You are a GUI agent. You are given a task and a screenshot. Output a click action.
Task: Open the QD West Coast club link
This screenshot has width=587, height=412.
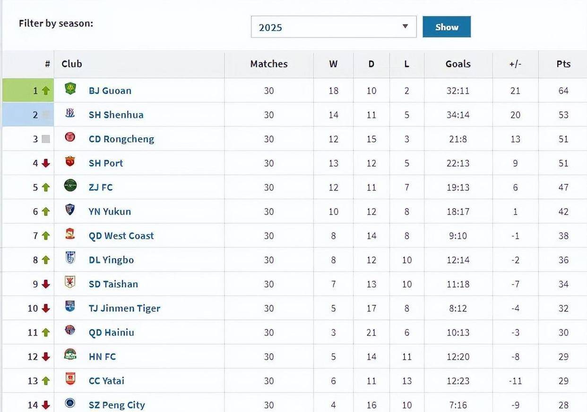point(121,236)
